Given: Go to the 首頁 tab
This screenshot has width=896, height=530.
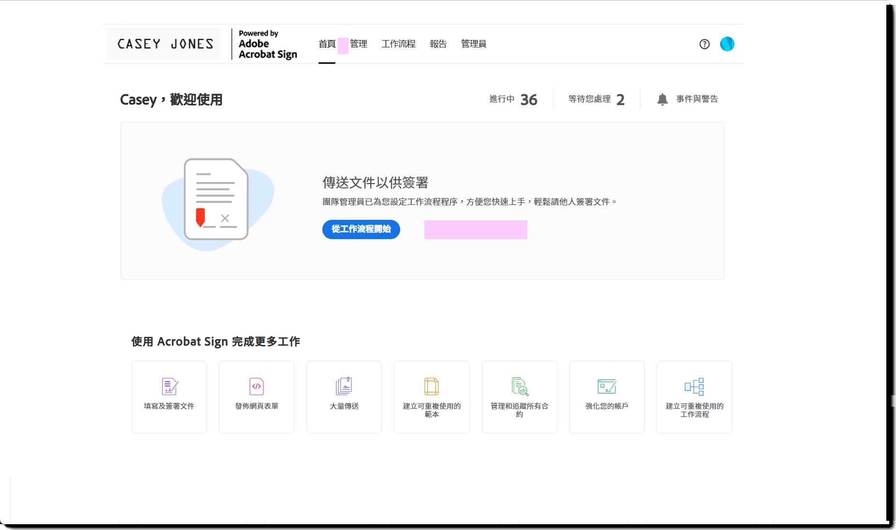Looking at the screenshot, I should coord(327,44).
